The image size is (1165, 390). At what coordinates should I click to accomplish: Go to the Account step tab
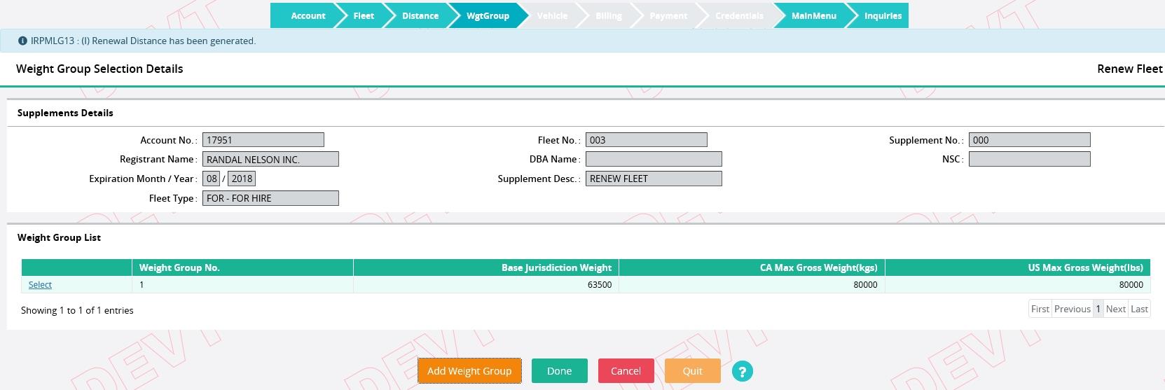coord(308,15)
